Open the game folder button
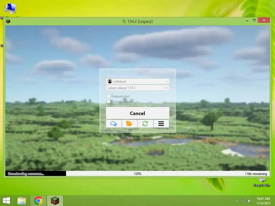 pos(129,124)
